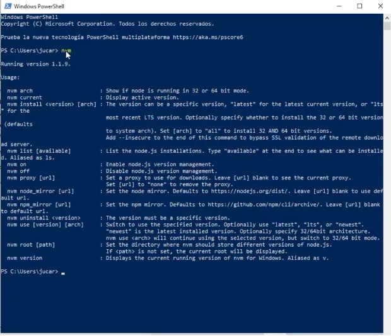Screen dimensions: 391x336
Task: Click 'nvm node_mirror [url]' text
Action: 40,191
